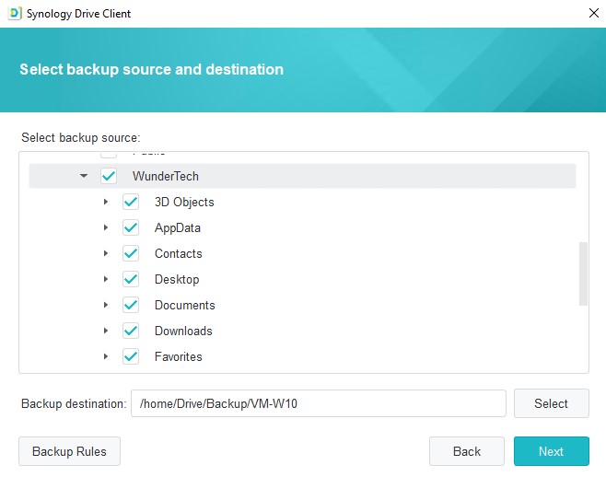Image resolution: width=606 pixels, height=477 pixels.
Task: Uncheck the Desktop checkbox
Action: tap(131, 279)
